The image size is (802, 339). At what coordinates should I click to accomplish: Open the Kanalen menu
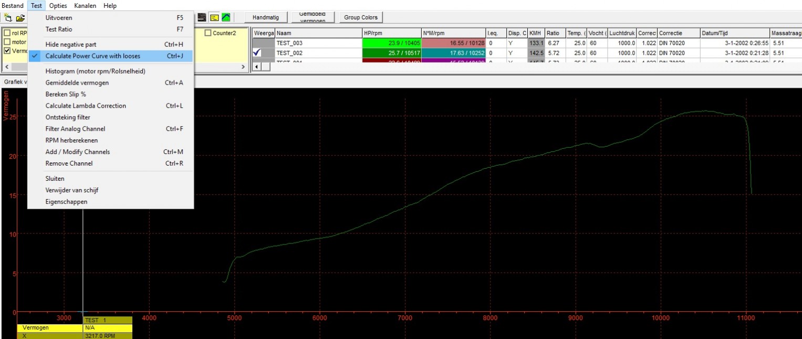85,6
